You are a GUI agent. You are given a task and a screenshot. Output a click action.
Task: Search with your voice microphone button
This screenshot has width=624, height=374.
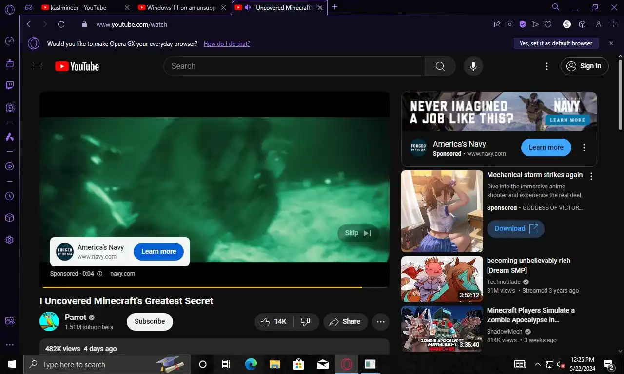473,66
